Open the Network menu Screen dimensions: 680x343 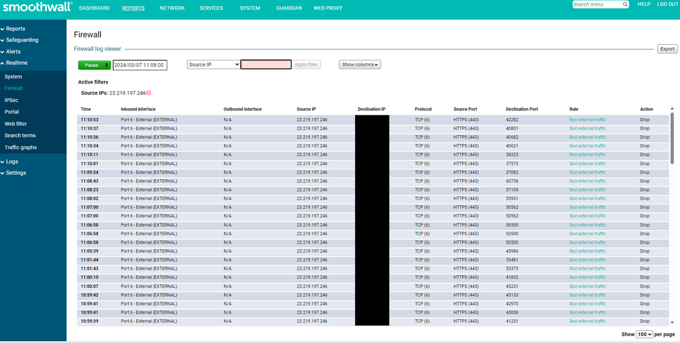[172, 8]
